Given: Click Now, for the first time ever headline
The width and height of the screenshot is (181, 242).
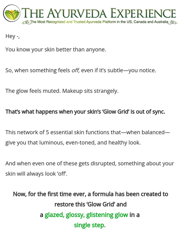Looking at the screenshot, I should pyautogui.click(x=90, y=194).
